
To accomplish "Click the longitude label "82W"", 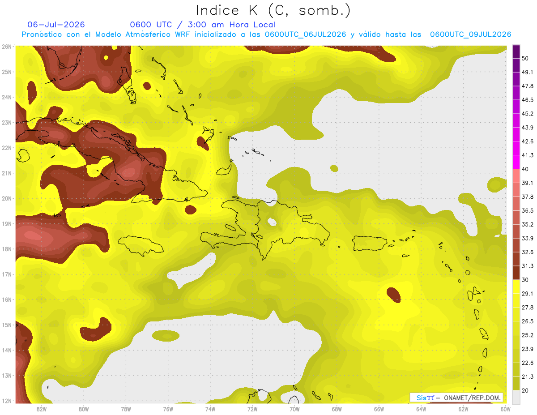I will (x=41, y=409).
